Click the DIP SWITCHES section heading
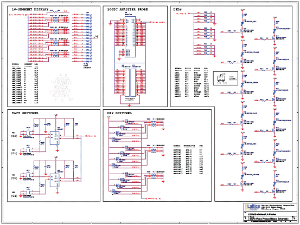Image resolution: width=300 pixels, height=225 pixels. pos(119,113)
